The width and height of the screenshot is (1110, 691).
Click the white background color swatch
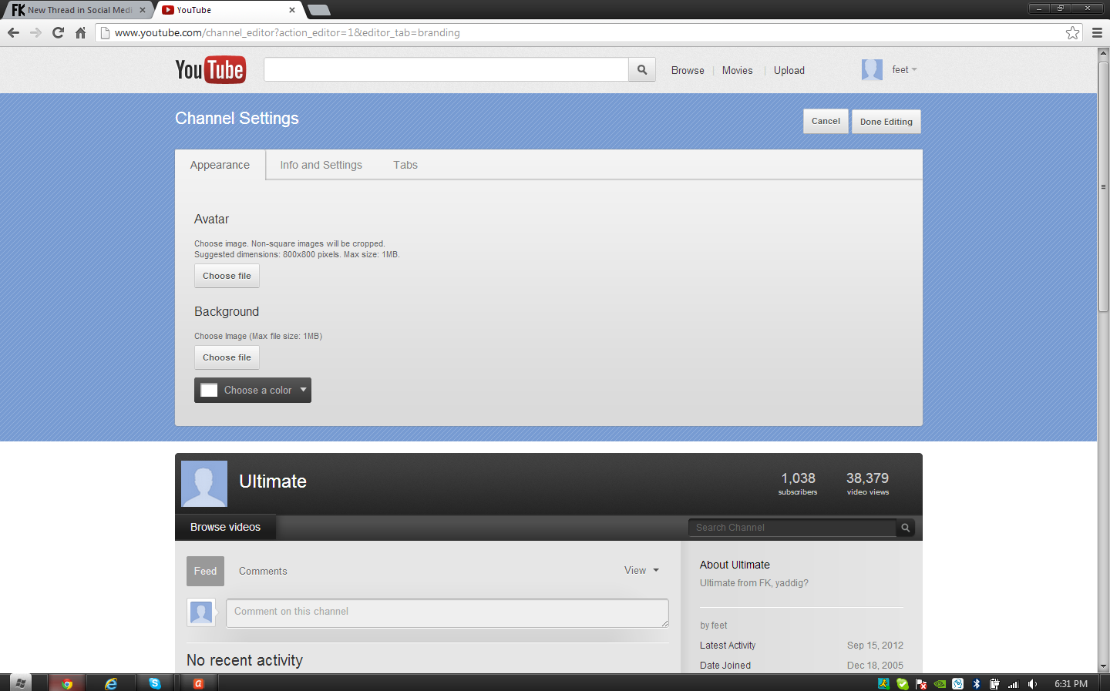(209, 391)
